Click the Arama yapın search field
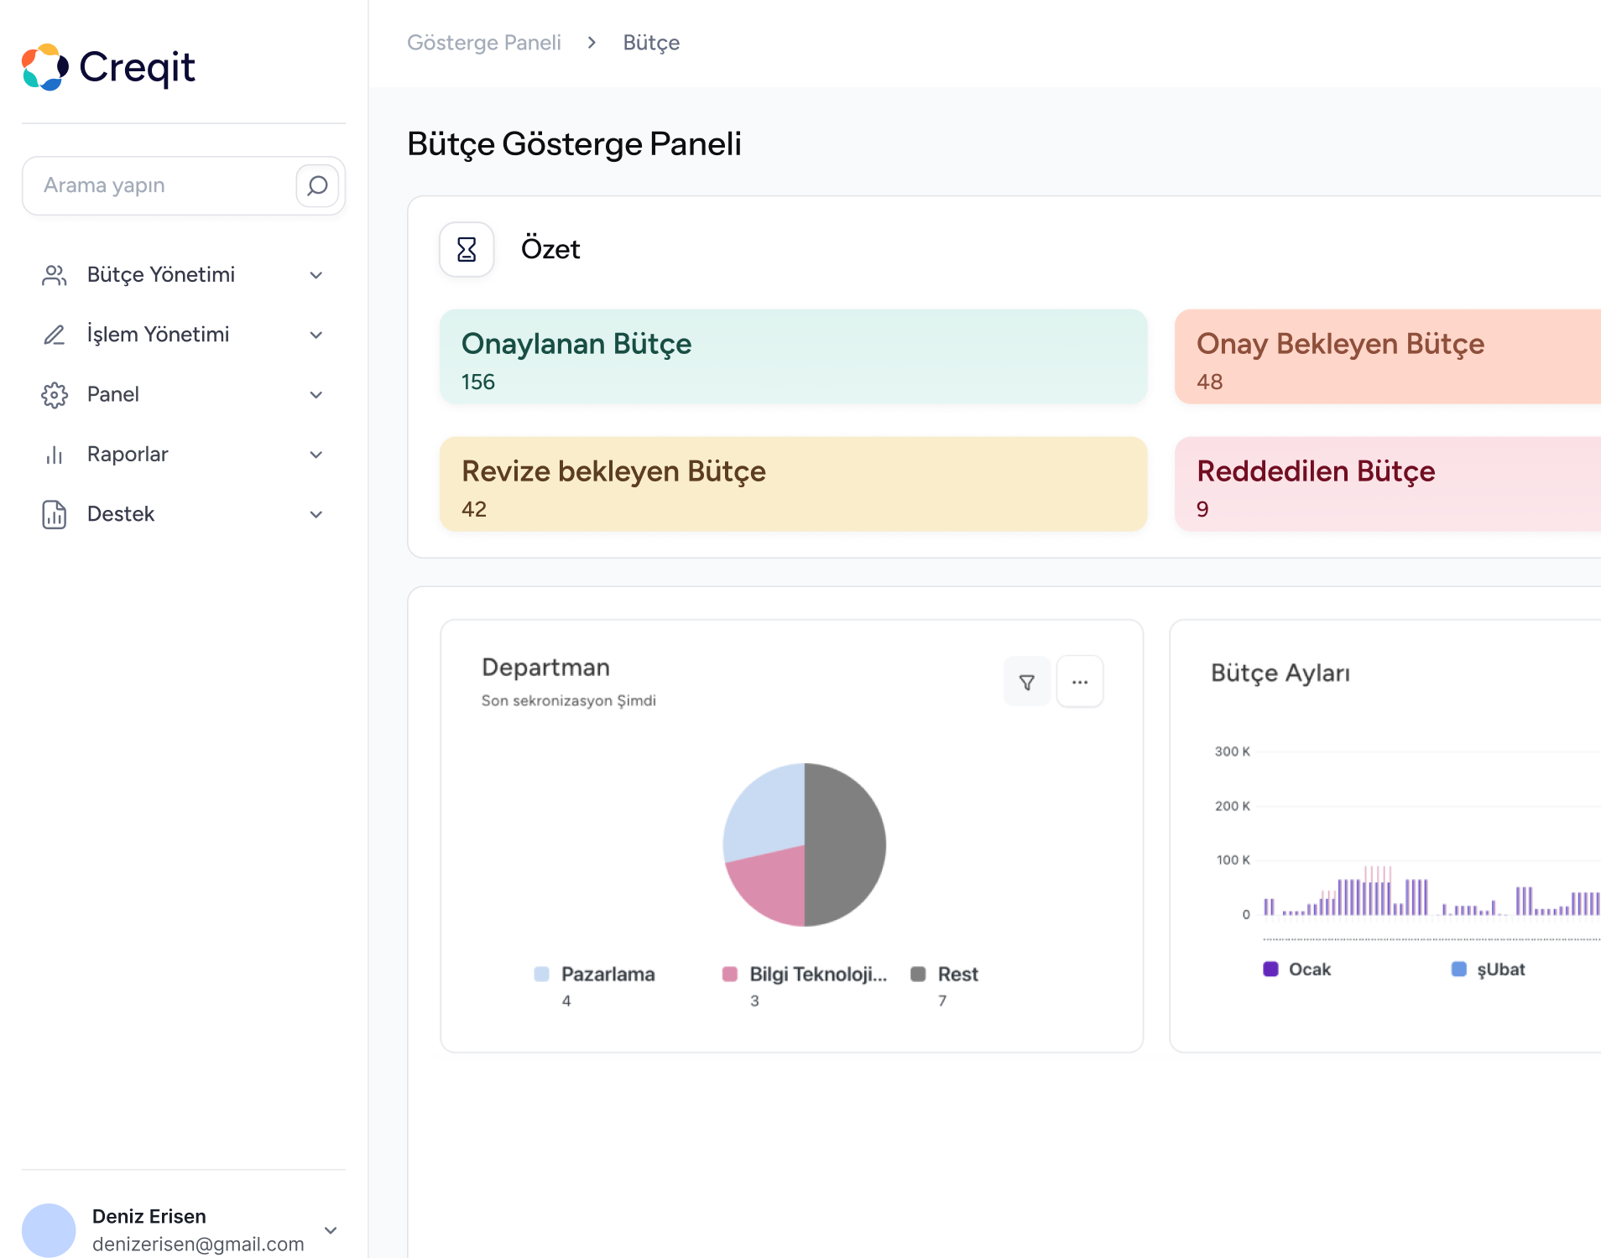 [159, 185]
